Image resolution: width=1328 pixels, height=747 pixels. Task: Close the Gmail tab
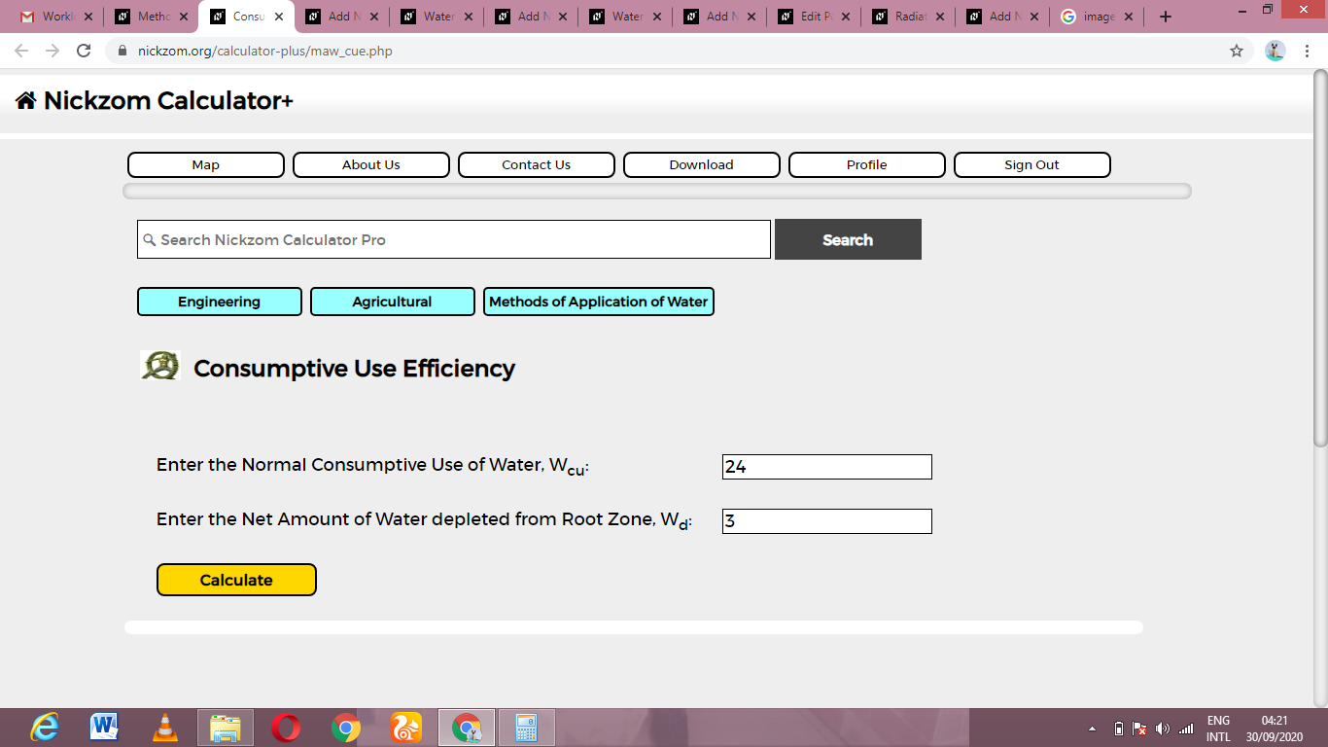(88, 17)
